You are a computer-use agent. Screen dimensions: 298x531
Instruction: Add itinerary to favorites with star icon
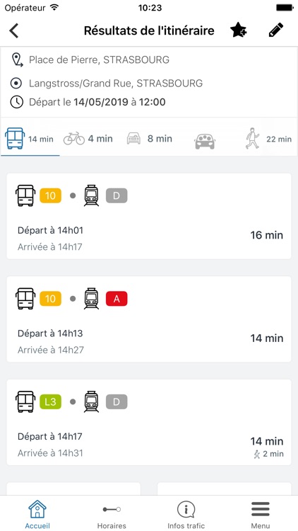pyautogui.click(x=239, y=30)
